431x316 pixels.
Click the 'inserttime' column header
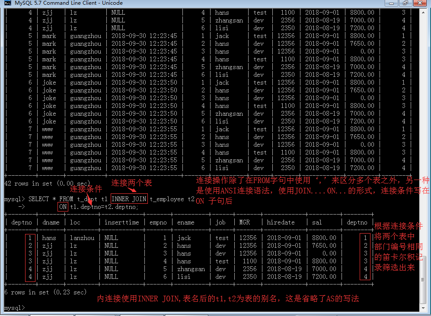point(122,222)
